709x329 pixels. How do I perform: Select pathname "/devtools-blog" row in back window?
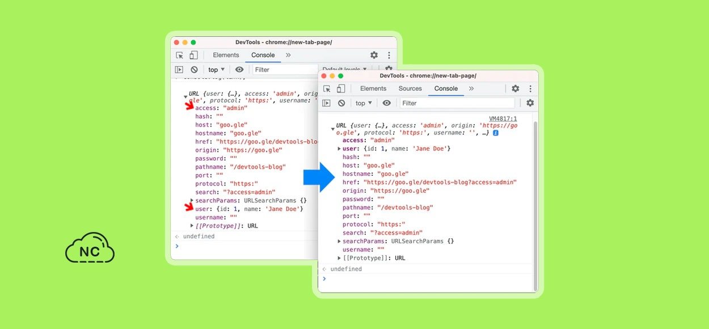click(x=240, y=167)
